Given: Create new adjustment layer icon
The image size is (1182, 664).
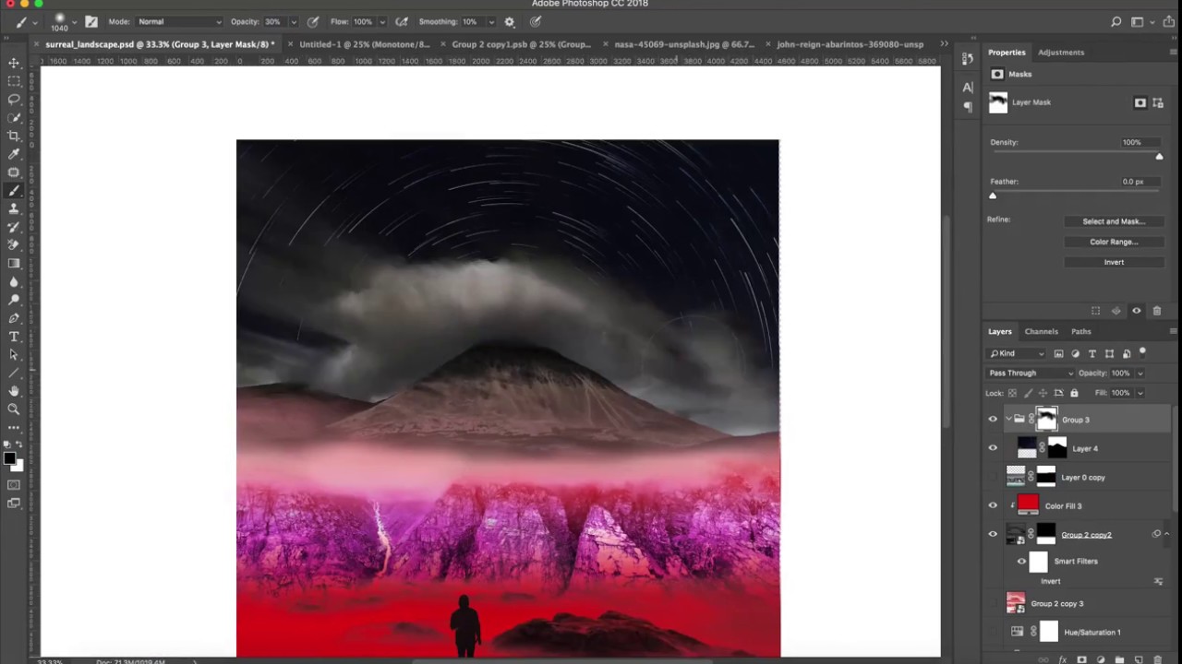Looking at the screenshot, I should 1101,659.
